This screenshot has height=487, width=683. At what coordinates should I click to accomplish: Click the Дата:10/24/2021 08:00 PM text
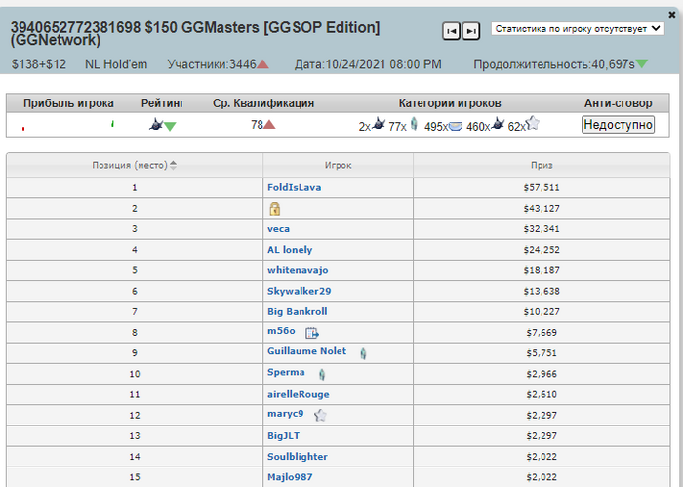click(368, 64)
